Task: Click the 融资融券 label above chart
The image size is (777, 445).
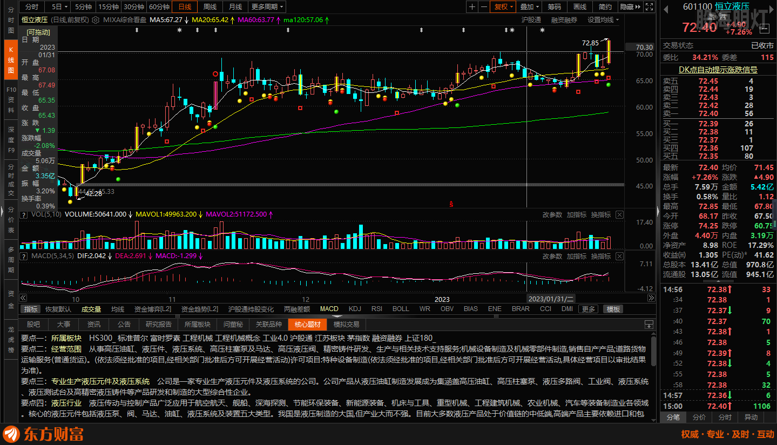Action: (x=564, y=20)
